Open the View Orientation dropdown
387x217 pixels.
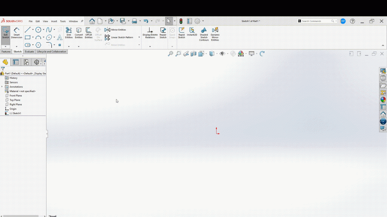pyautogui.click(x=206, y=53)
